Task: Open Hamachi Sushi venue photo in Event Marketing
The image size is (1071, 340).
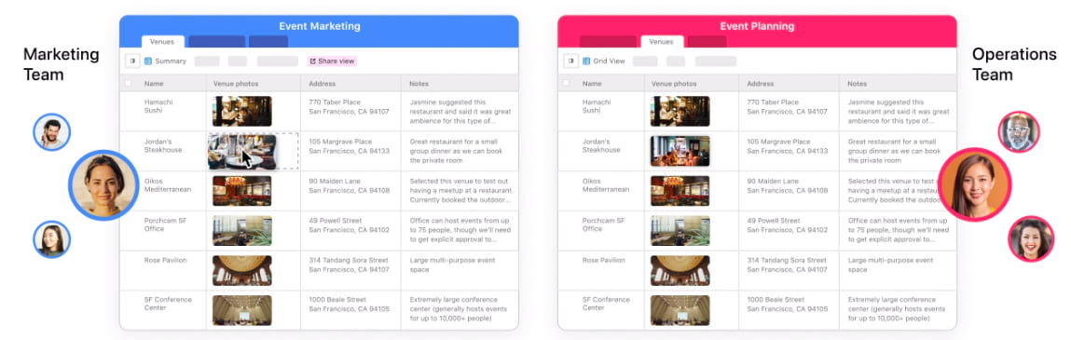Action: click(241, 111)
